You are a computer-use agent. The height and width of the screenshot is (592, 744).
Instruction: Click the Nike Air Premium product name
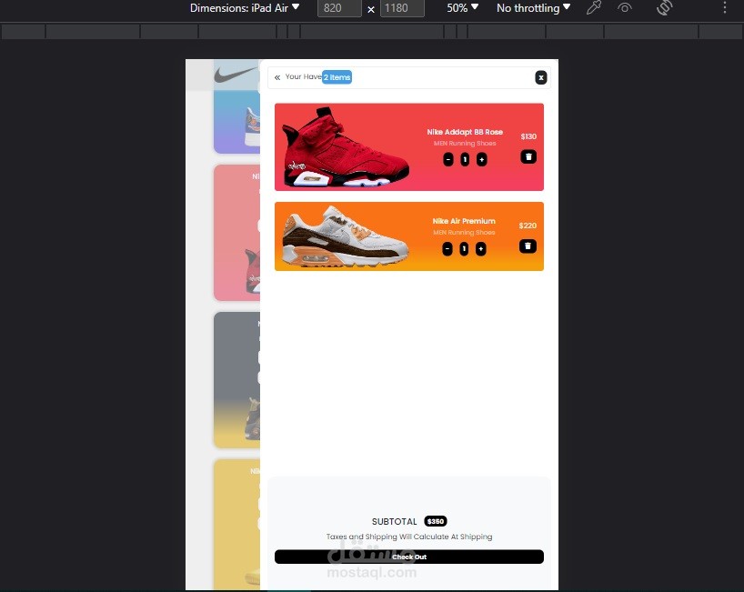(x=464, y=221)
